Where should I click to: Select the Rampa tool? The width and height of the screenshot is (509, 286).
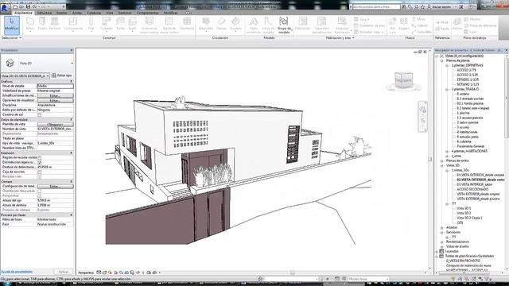tap(221, 24)
